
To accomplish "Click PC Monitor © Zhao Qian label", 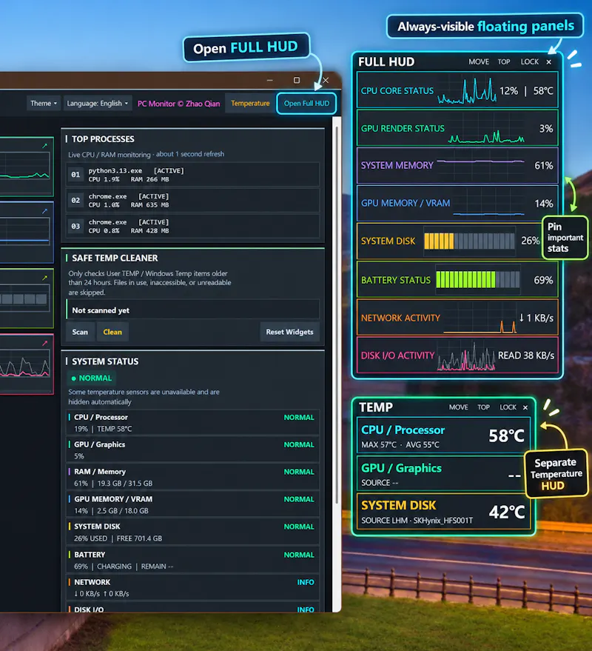I will pos(179,104).
